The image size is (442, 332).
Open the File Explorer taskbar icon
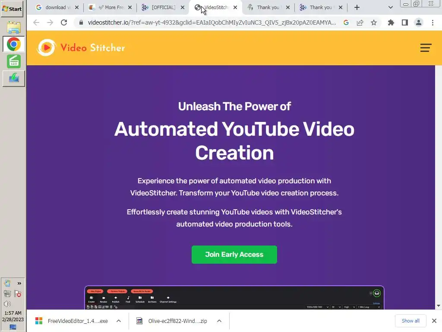[x=13, y=27]
